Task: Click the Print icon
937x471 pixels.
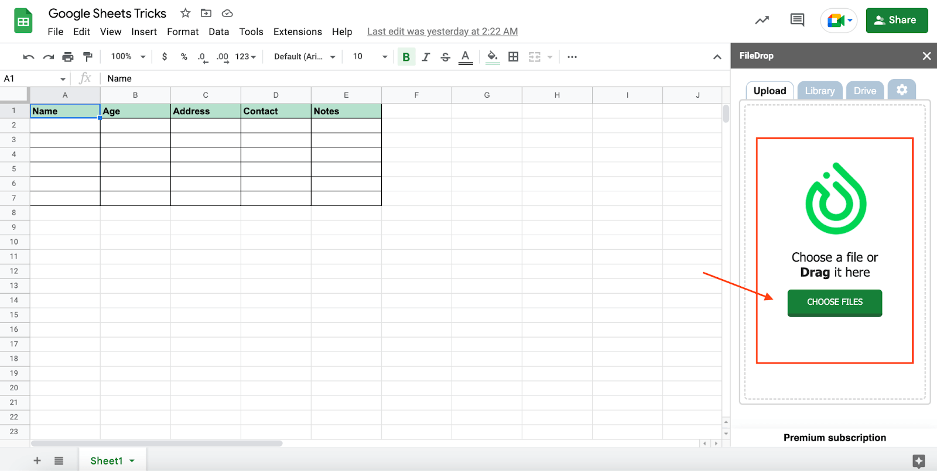Action: (68, 57)
